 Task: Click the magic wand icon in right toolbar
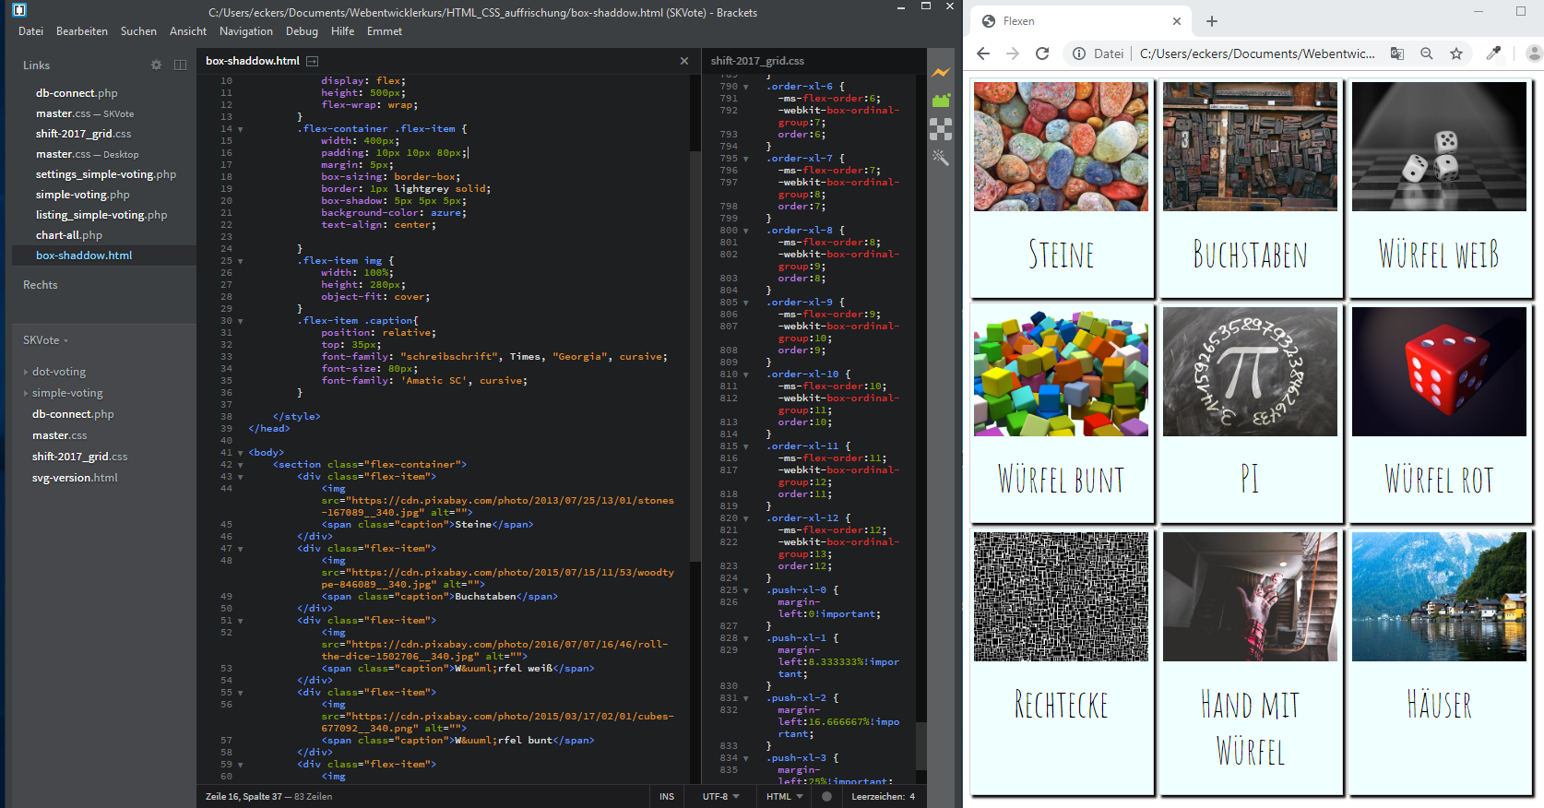click(940, 158)
